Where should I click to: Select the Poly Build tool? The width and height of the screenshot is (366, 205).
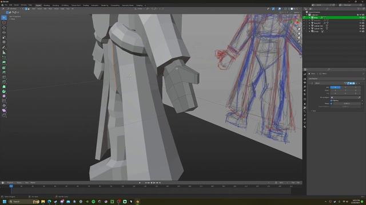click(x=4, y=87)
